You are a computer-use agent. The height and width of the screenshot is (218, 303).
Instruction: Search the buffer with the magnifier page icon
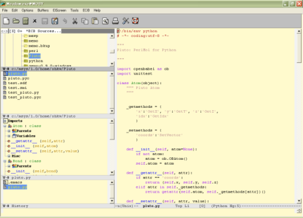(105, 21)
